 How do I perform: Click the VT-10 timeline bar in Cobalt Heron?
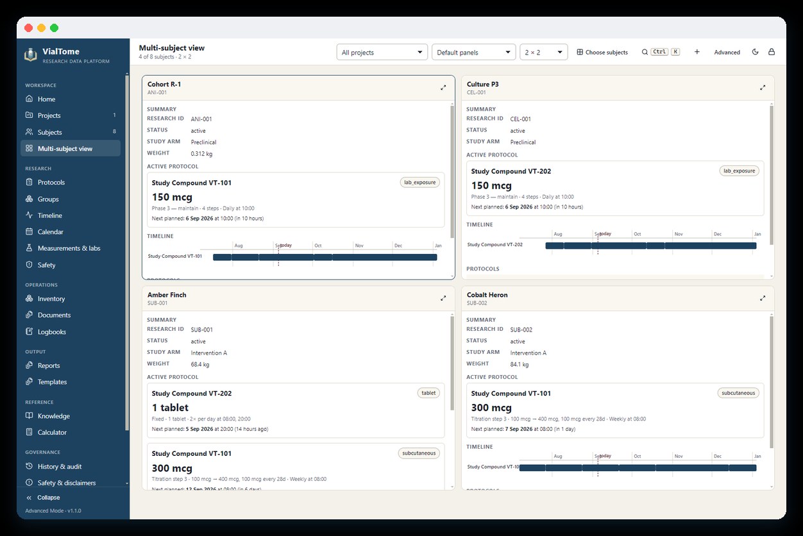click(638, 467)
